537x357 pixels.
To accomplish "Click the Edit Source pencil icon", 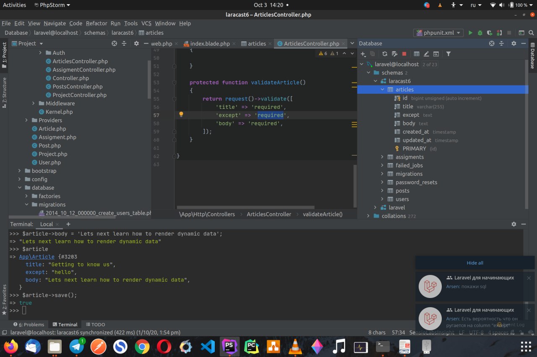I will [x=426, y=54].
